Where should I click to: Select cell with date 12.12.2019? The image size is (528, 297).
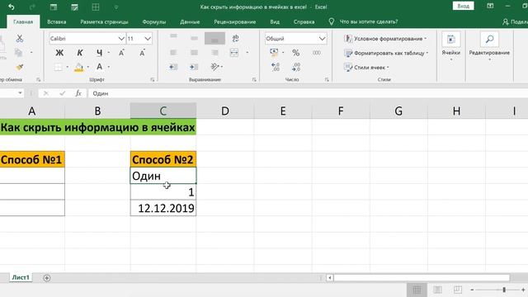(163, 208)
